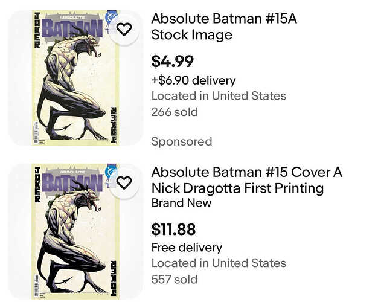This screenshot has height=302, width=378.
Task: Click the "557 sold" count
Action: pos(175,279)
